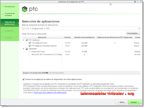Open the installation path dropdown arrow
This screenshot has width=145, height=108.
pyautogui.click(x=139, y=29)
